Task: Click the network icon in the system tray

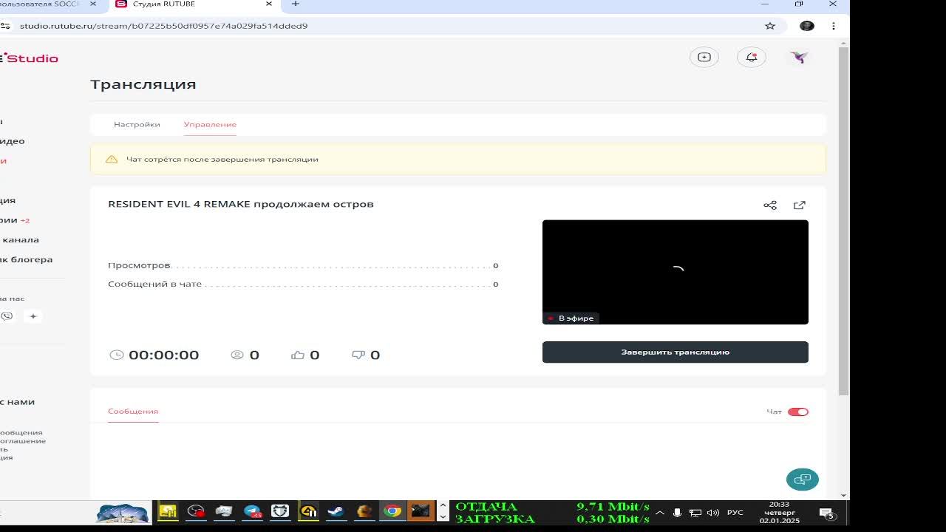Action: tap(695, 513)
